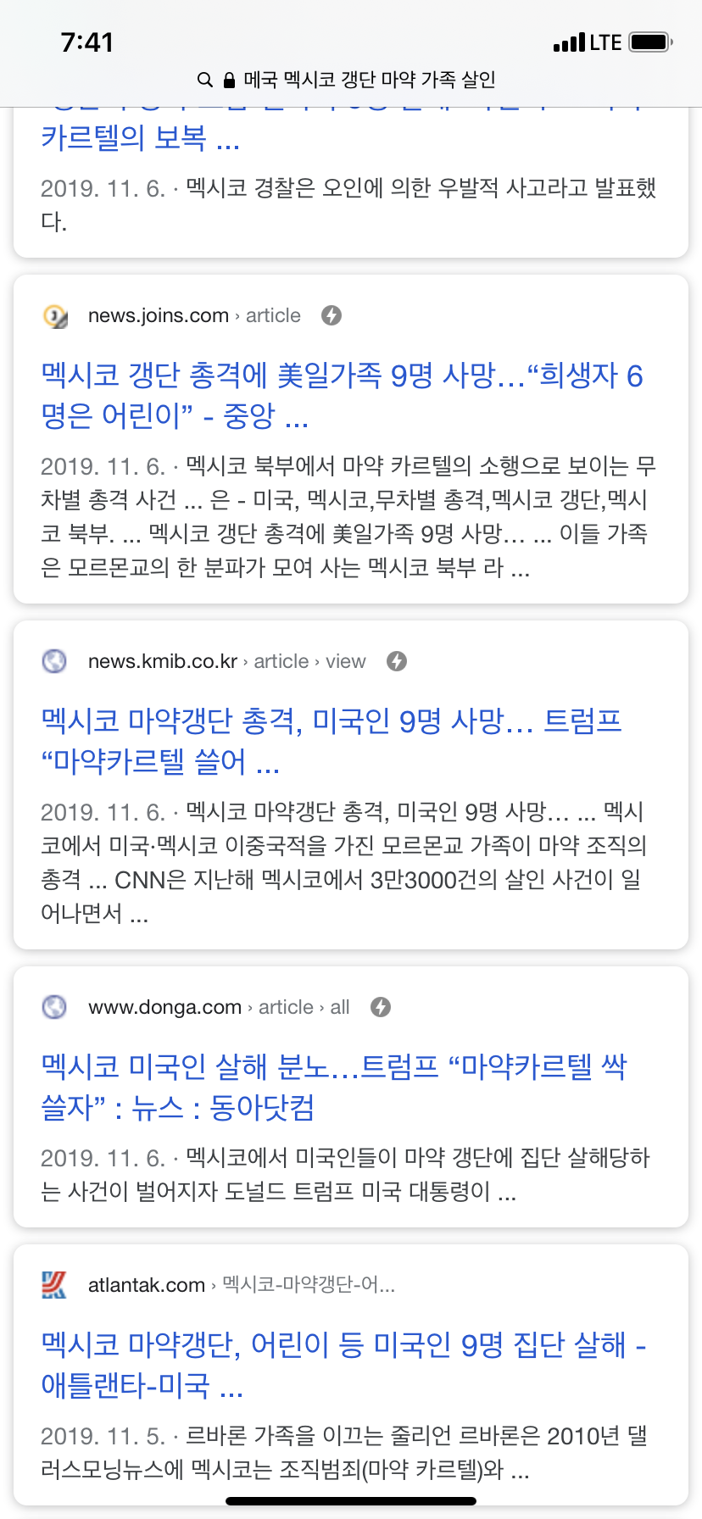
Task: Click the atlantak.com site favicon
Action: (x=54, y=1285)
